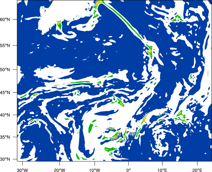Click the 40°N latitude label
212x172 pixels.
[5, 115]
